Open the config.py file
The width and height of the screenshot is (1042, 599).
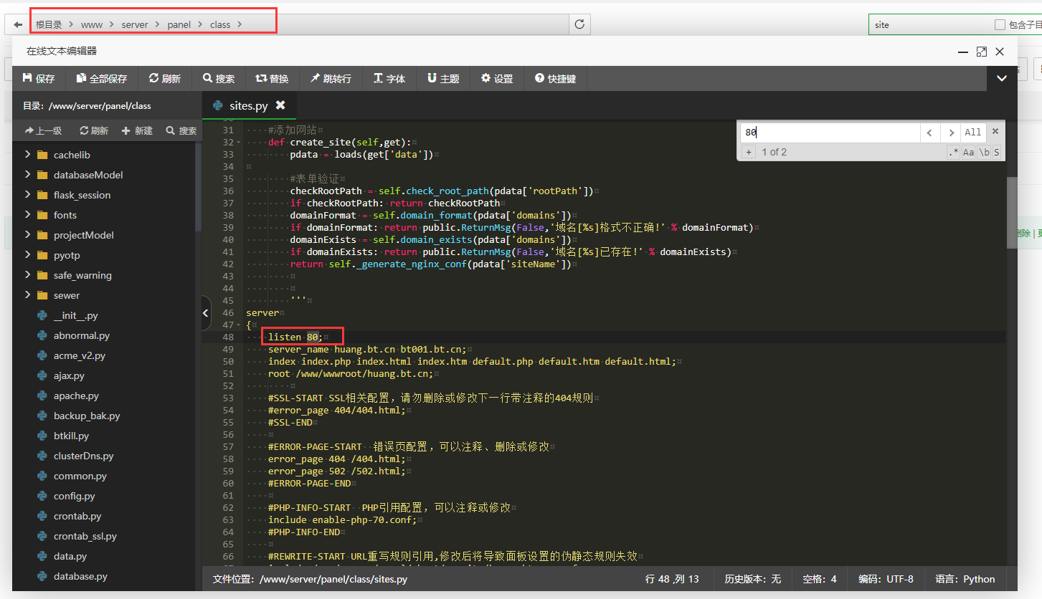75,496
